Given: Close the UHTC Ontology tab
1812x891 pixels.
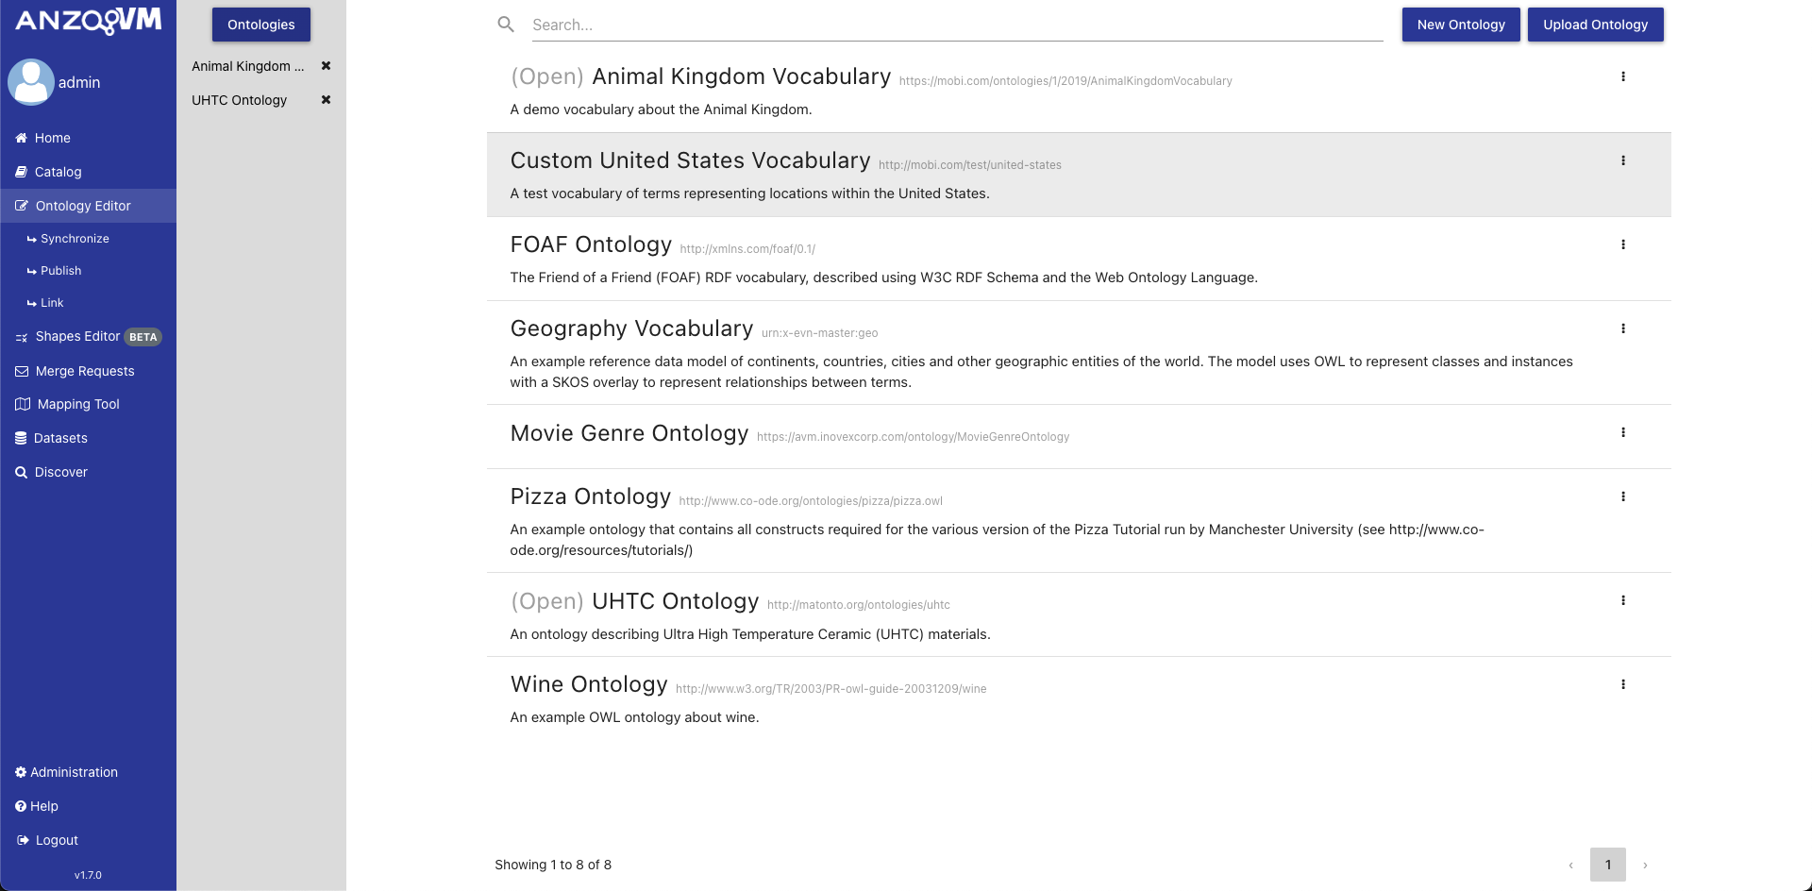Looking at the screenshot, I should [326, 99].
